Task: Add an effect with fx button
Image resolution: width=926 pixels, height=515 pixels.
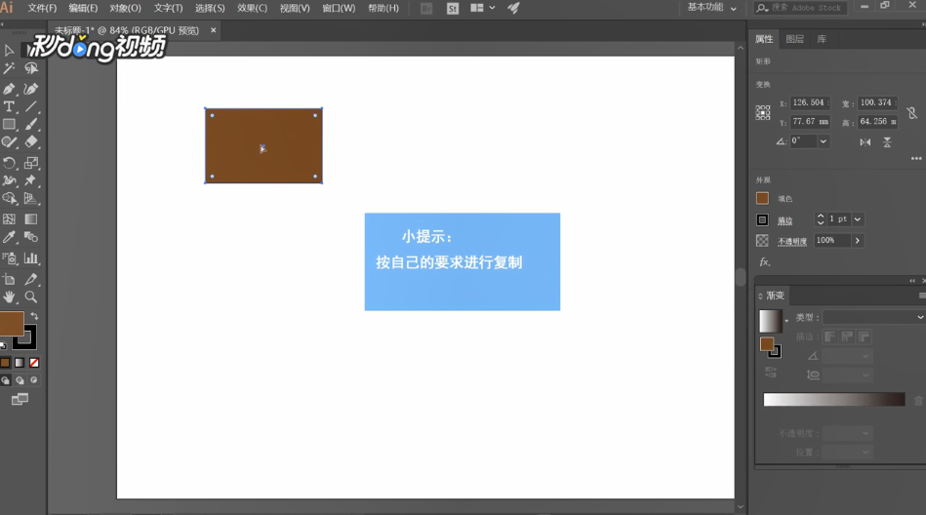Action: coord(764,261)
